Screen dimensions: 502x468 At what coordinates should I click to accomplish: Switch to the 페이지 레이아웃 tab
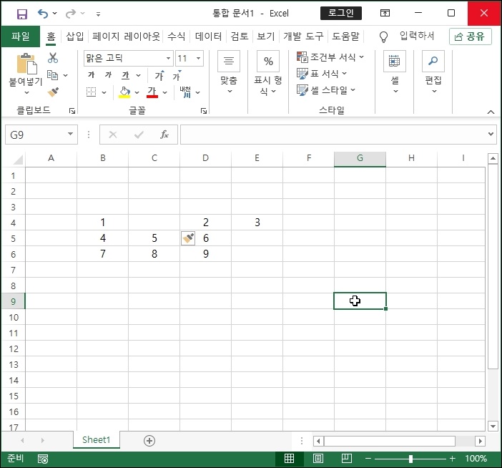(x=126, y=36)
